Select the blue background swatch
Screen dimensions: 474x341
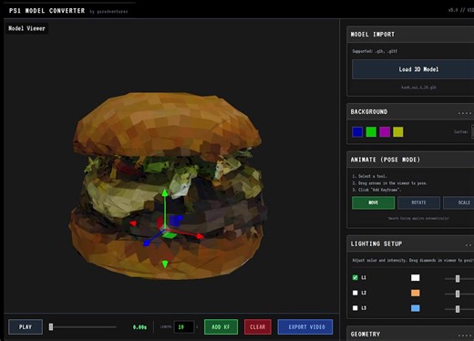point(357,132)
